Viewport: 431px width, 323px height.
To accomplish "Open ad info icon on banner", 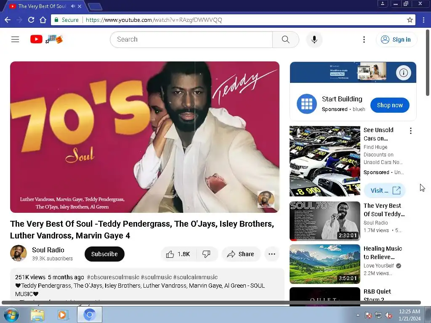I will click(404, 73).
